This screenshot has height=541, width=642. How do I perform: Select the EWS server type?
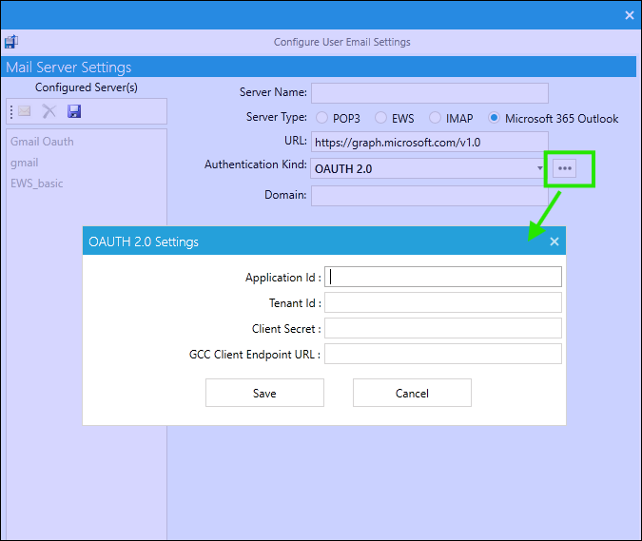point(380,118)
